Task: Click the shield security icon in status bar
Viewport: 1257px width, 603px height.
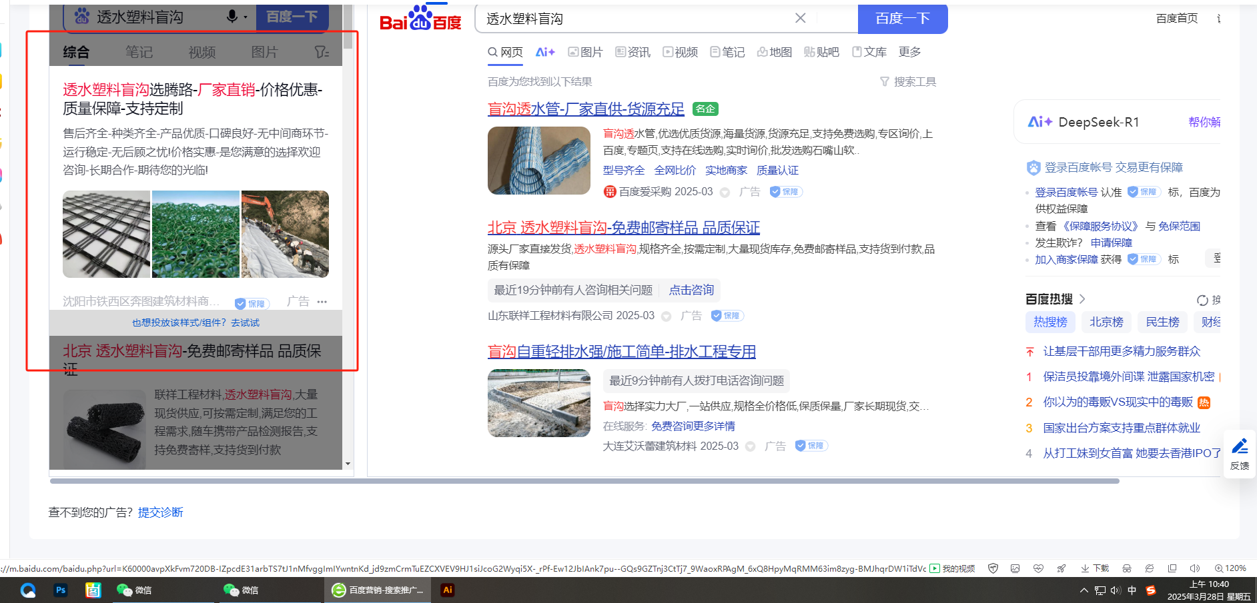Action: click(993, 568)
